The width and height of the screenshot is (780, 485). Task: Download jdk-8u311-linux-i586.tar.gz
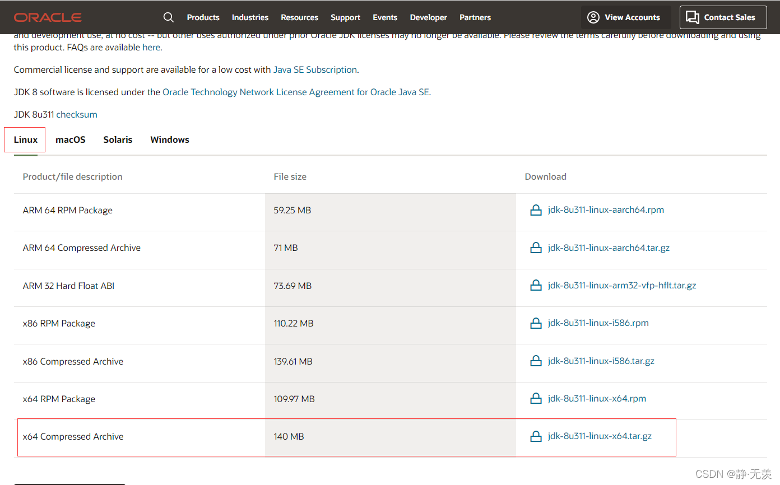point(601,361)
